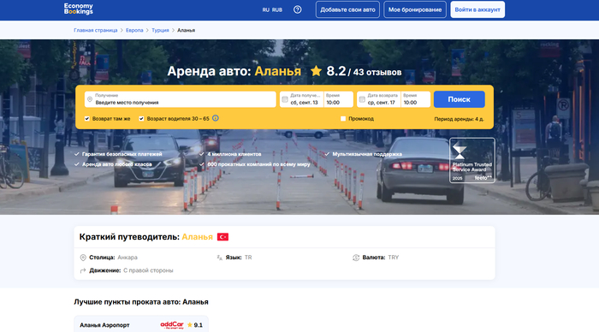The height and width of the screenshot is (332, 599).
Task: Click the driver age info icon
Action: pyautogui.click(x=216, y=118)
